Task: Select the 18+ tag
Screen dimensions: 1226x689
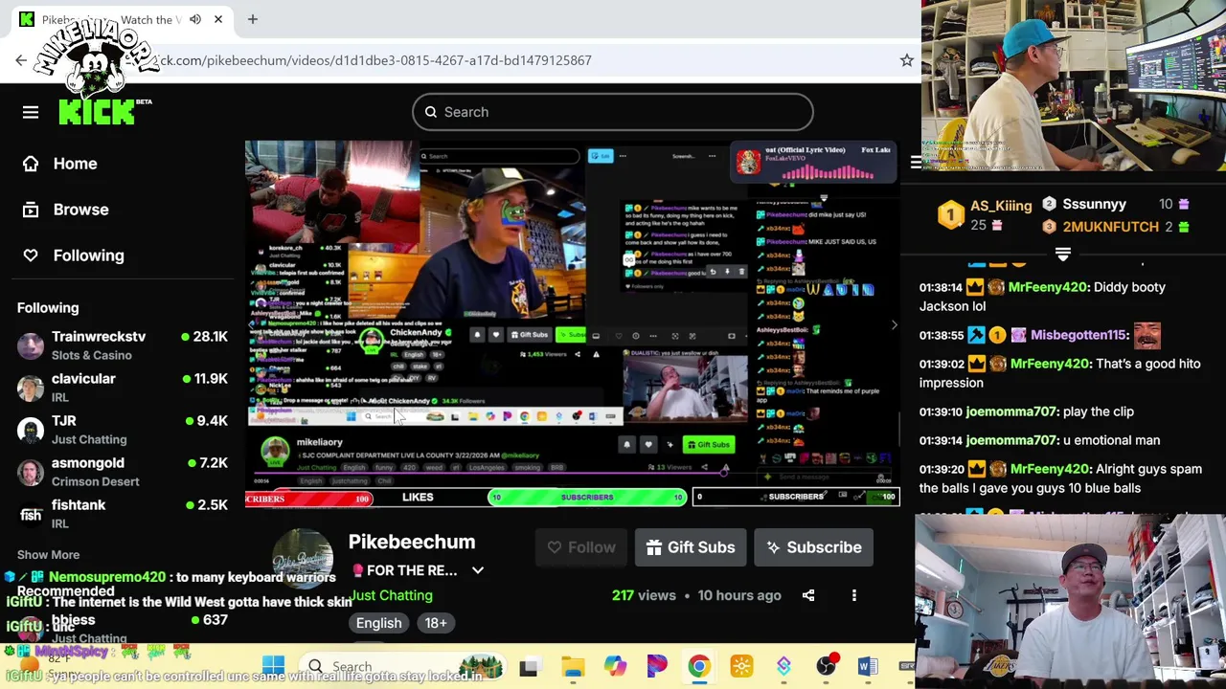Action: (436, 623)
